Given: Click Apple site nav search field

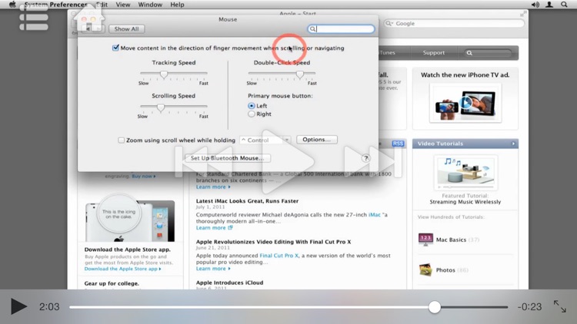Looking at the screenshot, I should [488, 53].
